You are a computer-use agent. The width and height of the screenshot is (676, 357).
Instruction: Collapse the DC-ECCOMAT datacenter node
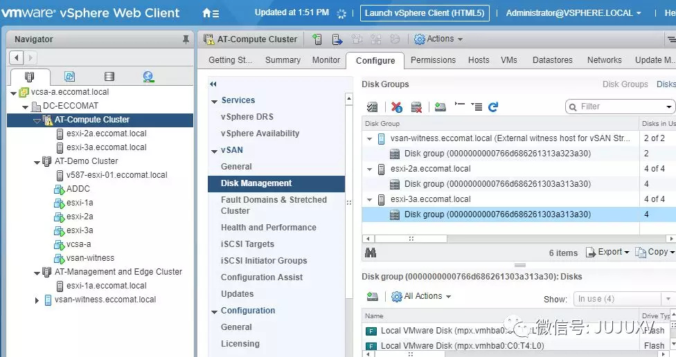pos(26,107)
